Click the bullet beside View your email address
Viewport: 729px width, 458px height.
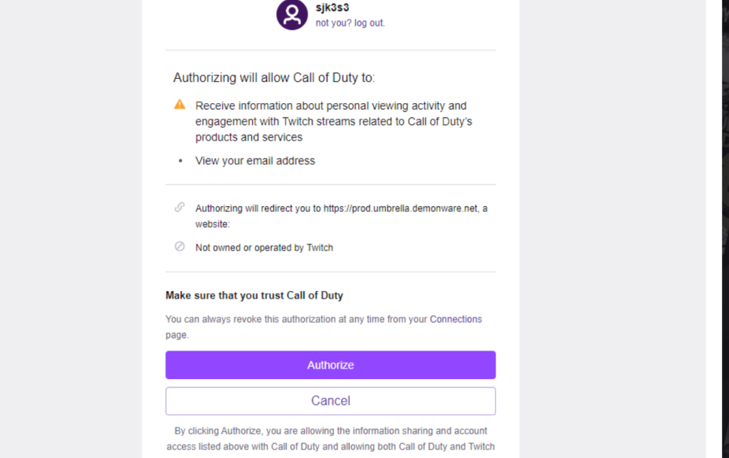pos(180,161)
